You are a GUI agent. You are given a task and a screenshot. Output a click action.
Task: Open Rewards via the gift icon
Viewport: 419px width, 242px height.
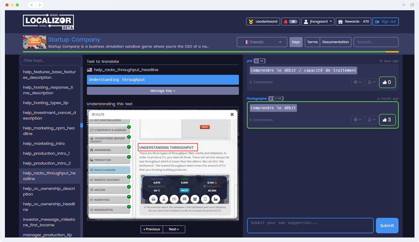[340, 22]
